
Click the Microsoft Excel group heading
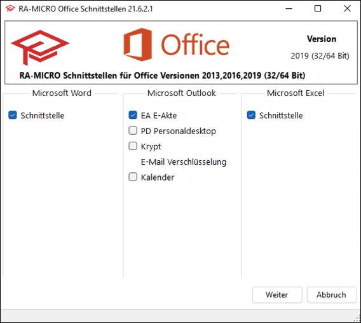coord(296,93)
